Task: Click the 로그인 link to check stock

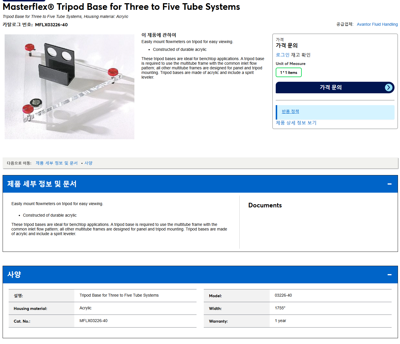Action: tap(282, 55)
